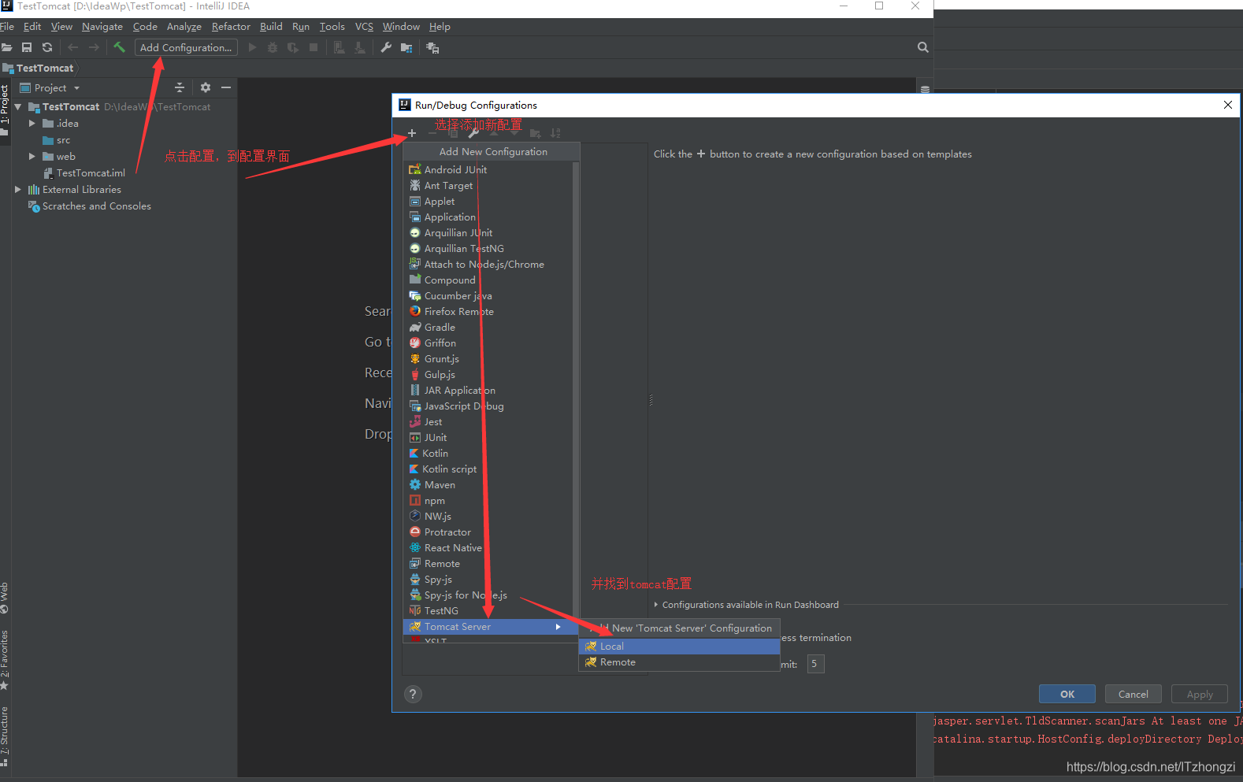Viewport: 1243px width, 782px height.
Task: Click the Database tool window icon on the right edge
Action: point(926,88)
